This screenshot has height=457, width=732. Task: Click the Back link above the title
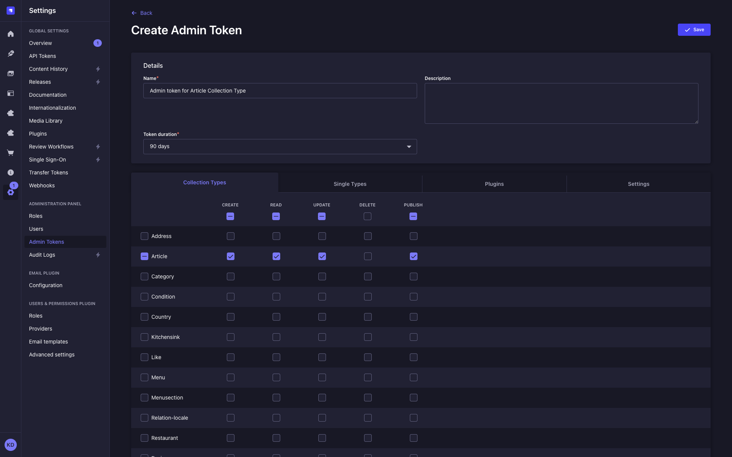[x=141, y=13]
